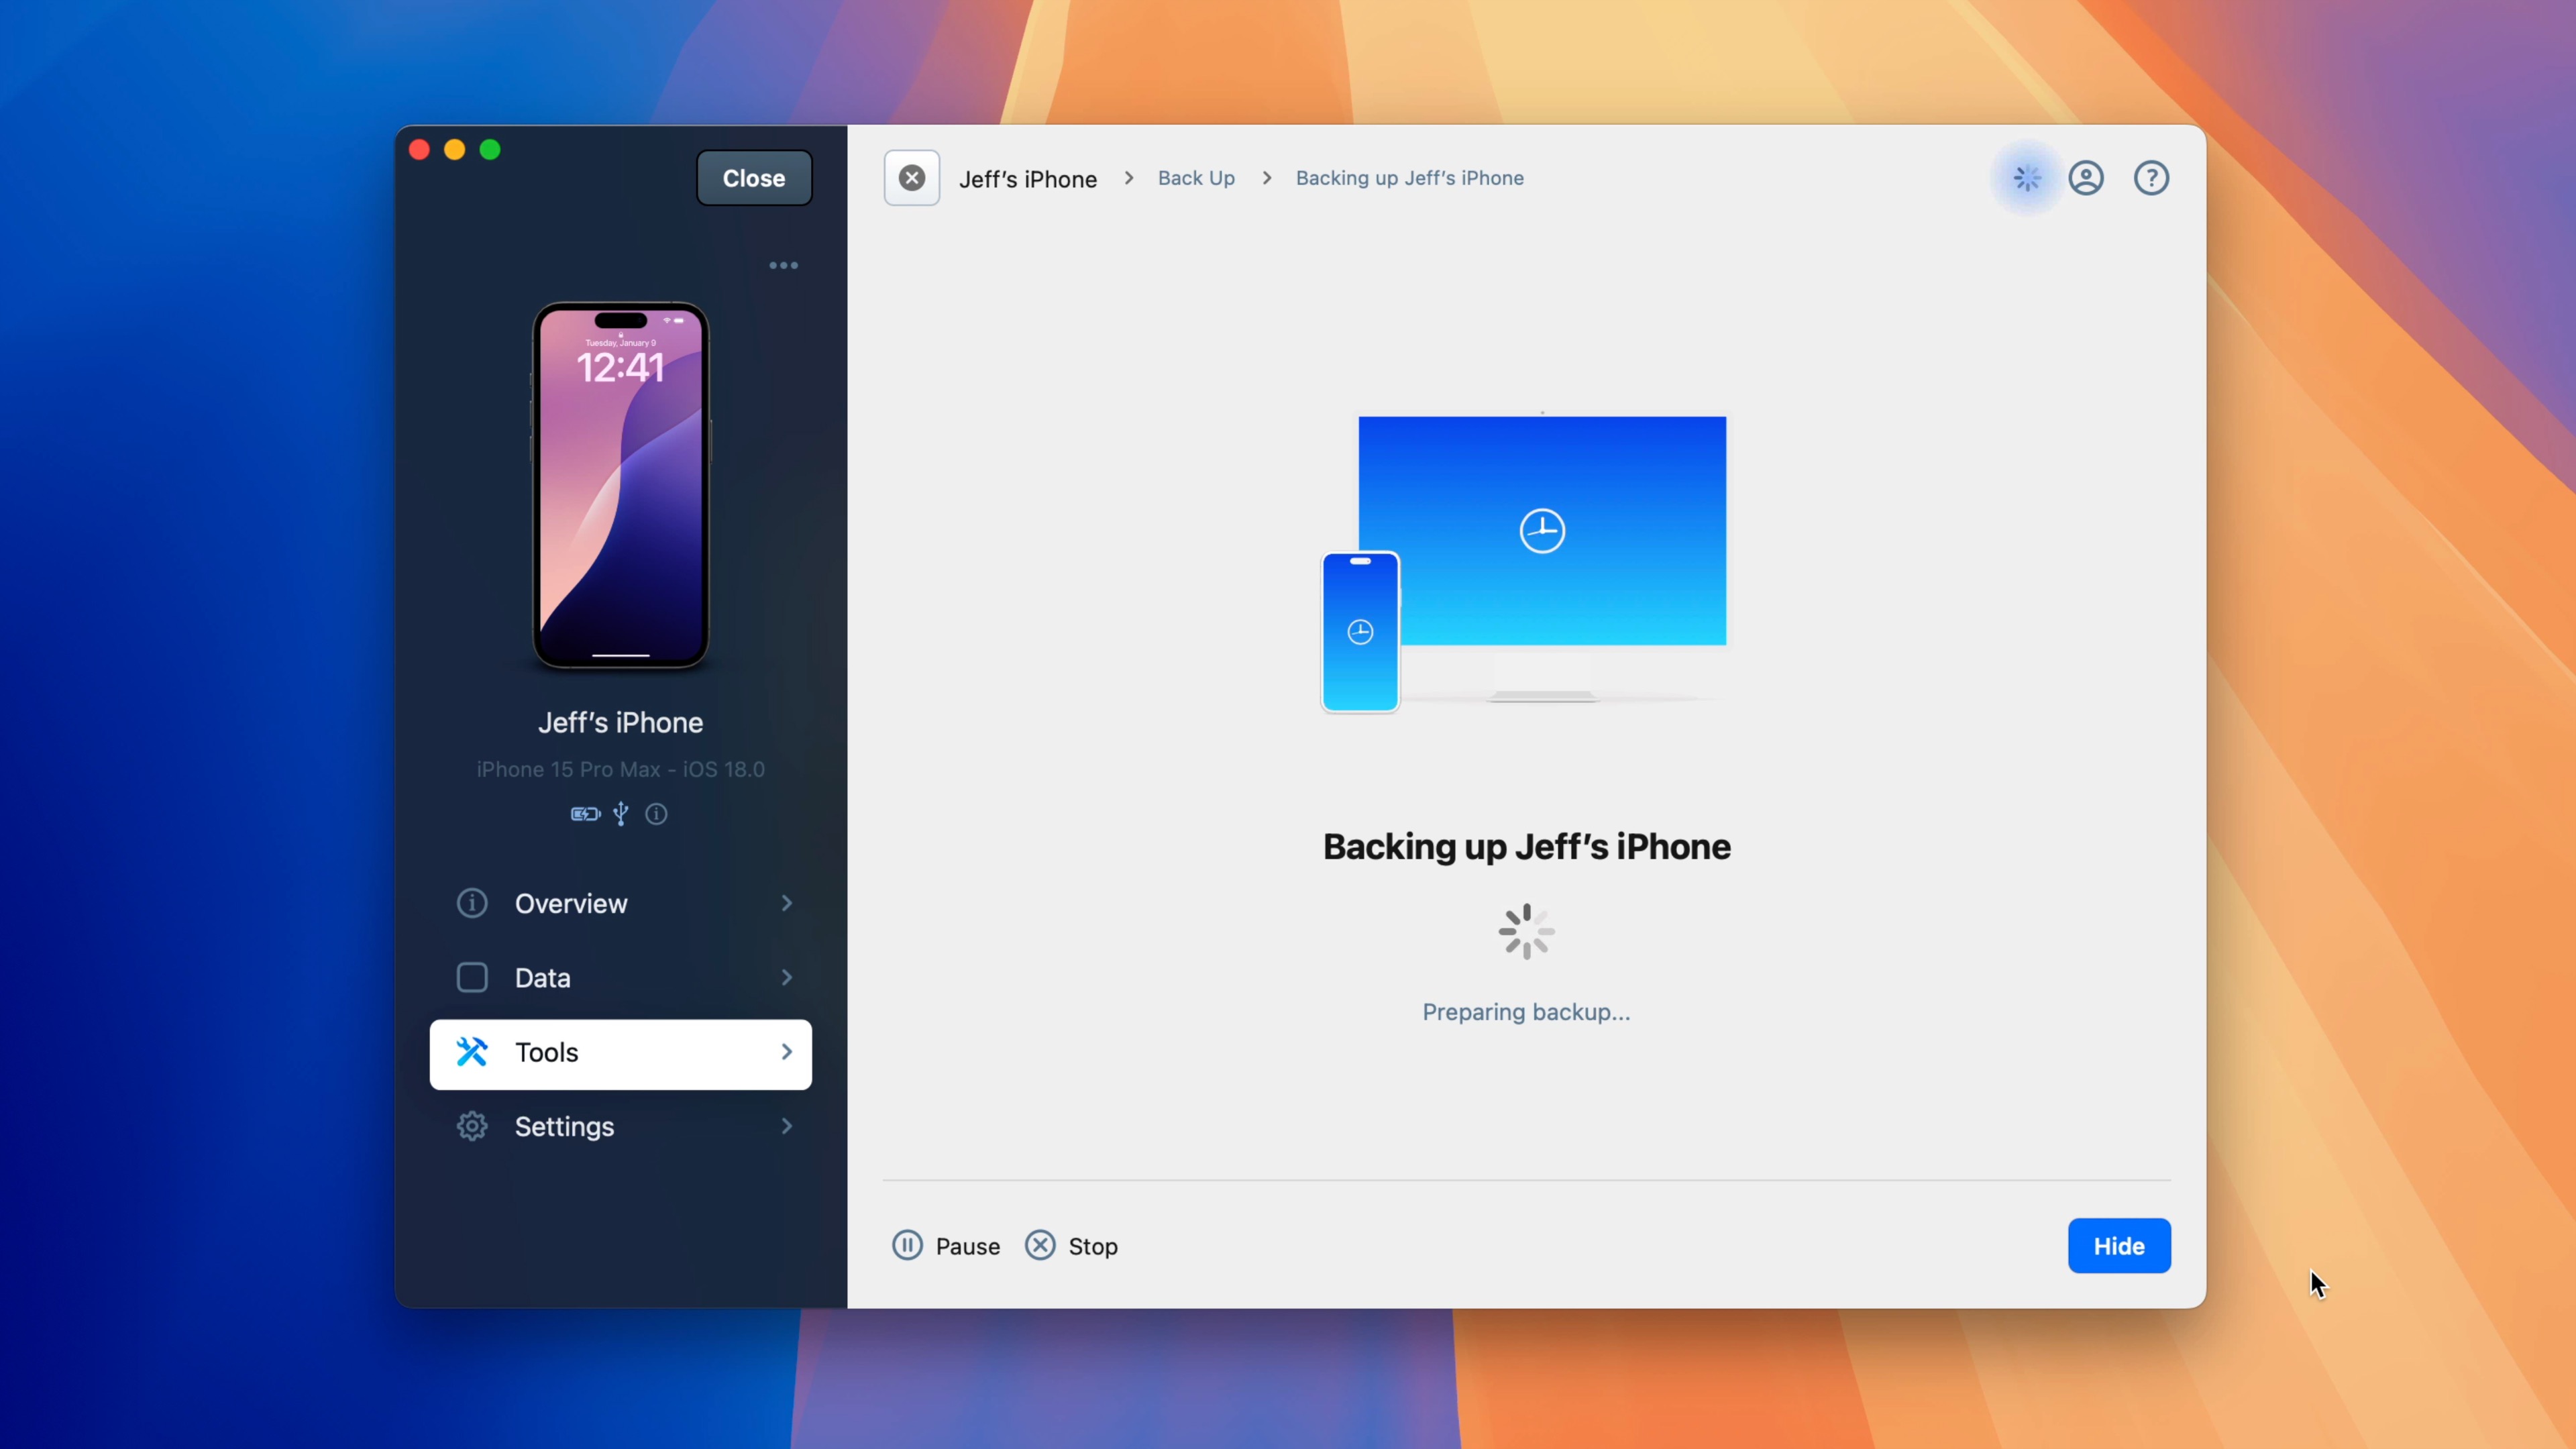Click the Overview info icon
The height and width of the screenshot is (1449, 2576).
471,903
